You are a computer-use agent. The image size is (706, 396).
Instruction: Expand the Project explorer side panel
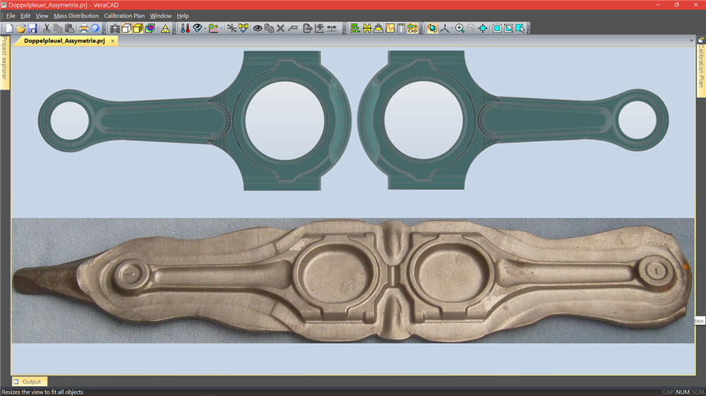(x=4, y=63)
